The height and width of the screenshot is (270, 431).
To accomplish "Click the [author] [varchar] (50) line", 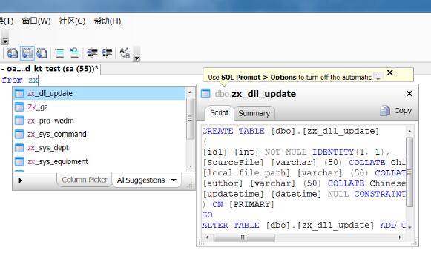I will pos(303,183).
